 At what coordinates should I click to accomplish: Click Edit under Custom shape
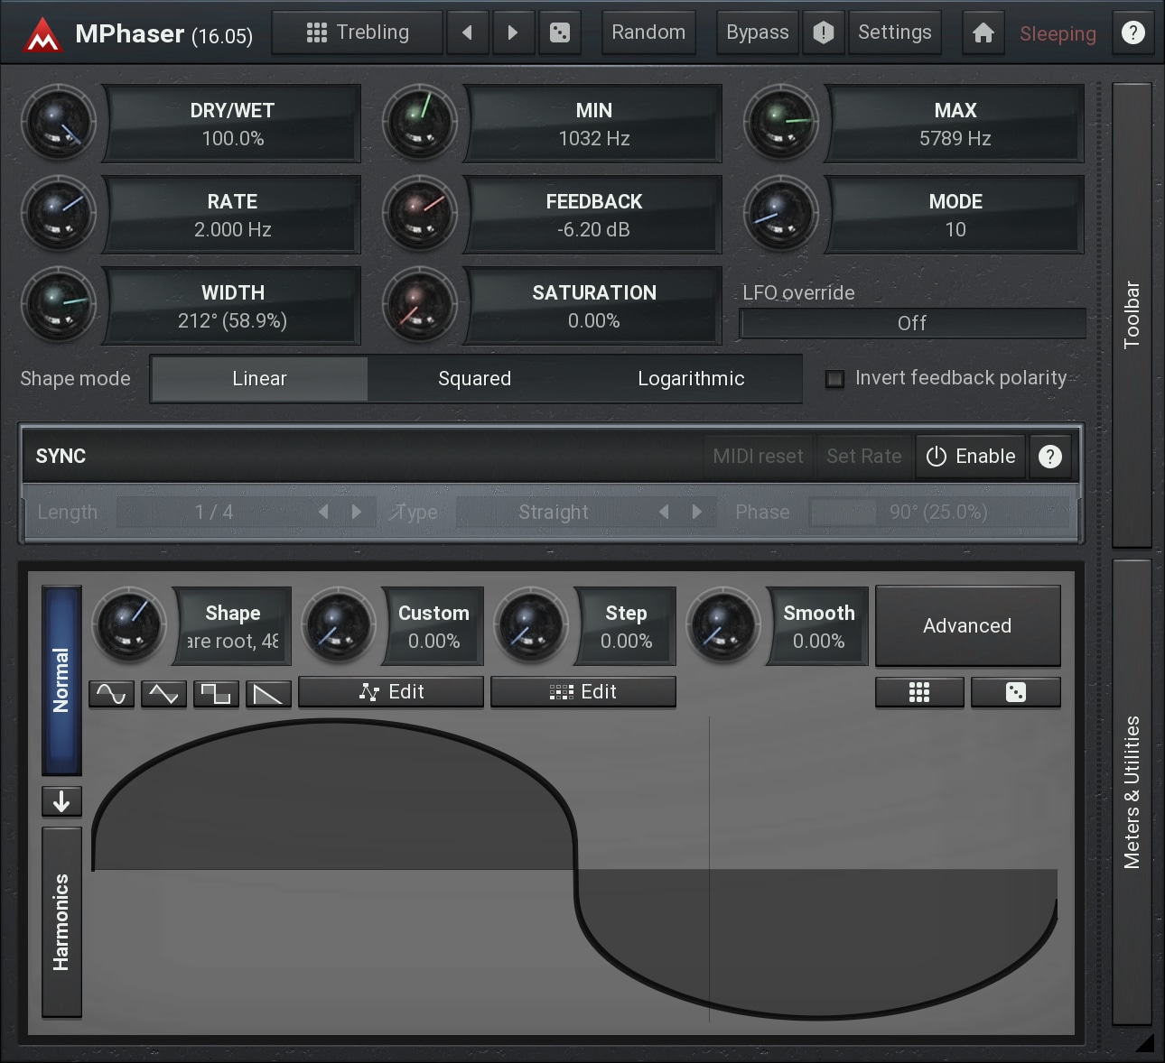[391, 692]
